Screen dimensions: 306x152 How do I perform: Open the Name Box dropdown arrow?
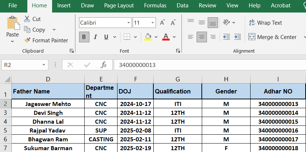pos(44,65)
